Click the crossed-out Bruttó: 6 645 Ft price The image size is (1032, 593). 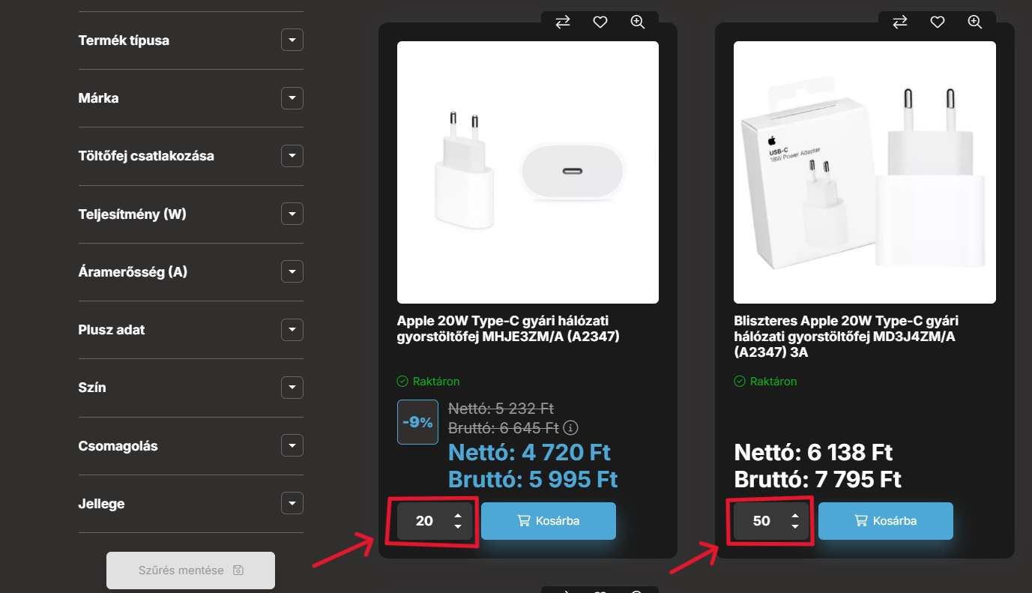pos(504,428)
